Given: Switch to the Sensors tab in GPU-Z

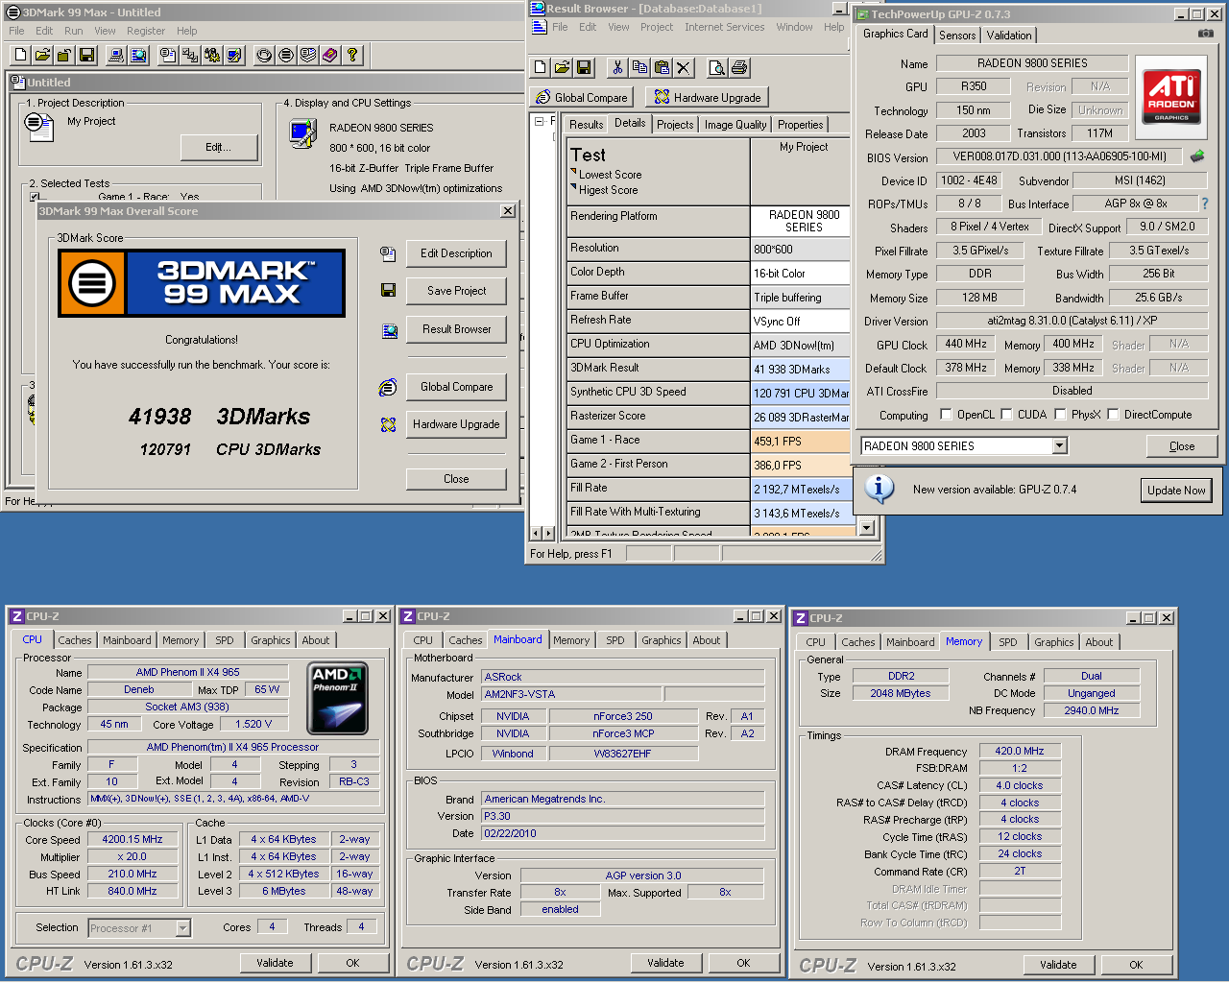Looking at the screenshot, I should pyautogui.click(x=957, y=36).
